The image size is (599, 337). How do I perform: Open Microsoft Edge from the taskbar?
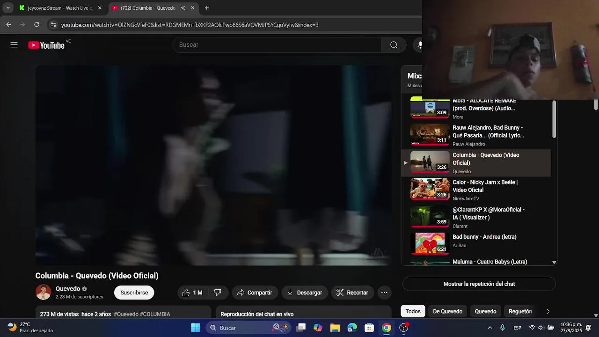[x=352, y=328]
